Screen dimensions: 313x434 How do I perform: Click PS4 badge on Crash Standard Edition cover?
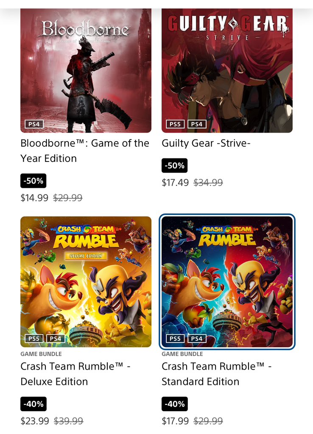coord(197,339)
